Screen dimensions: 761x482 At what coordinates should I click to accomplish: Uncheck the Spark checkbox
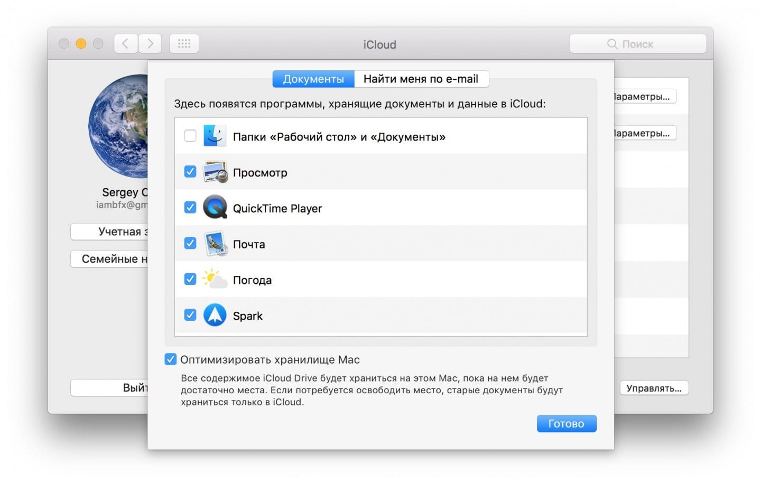190,315
